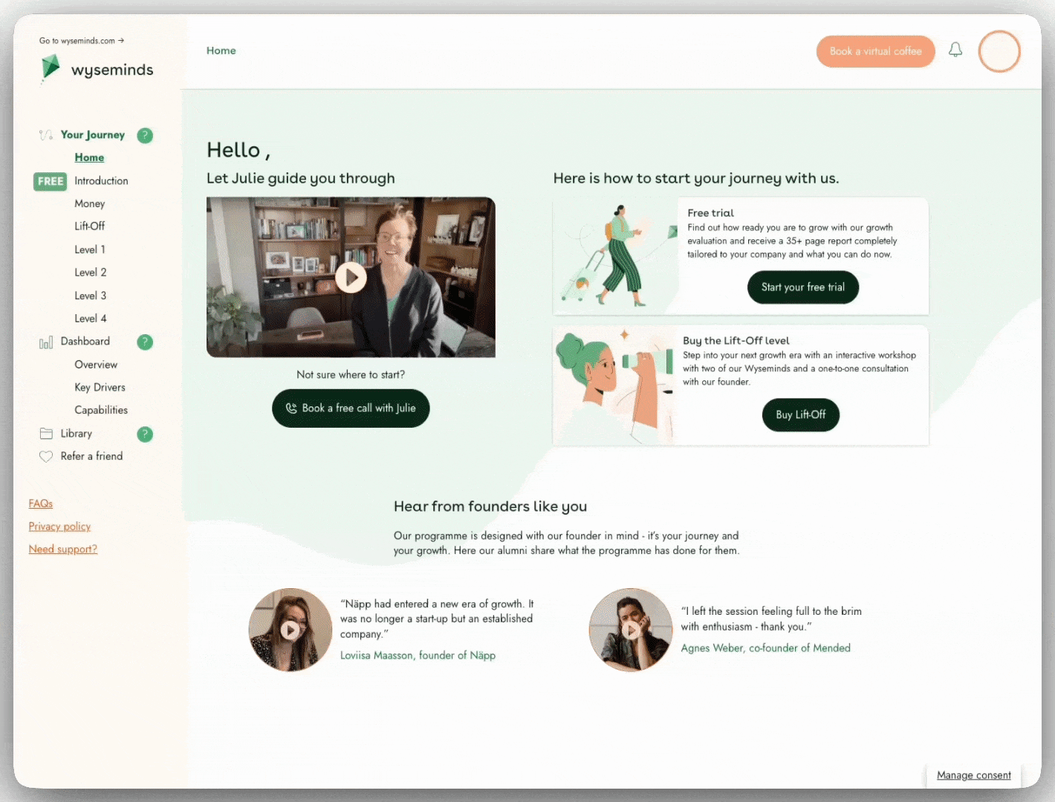The image size is (1055, 802).
Task: Book a free call with Julie
Action: [351, 408]
